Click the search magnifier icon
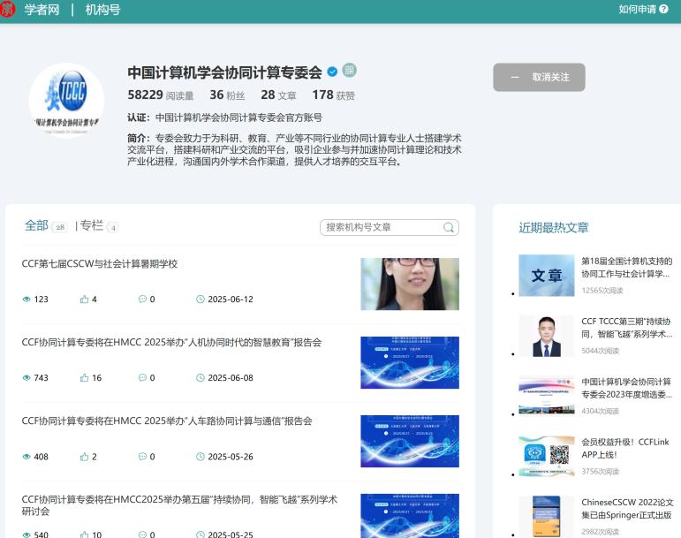The image size is (681, 538). [x=449, y=228]
